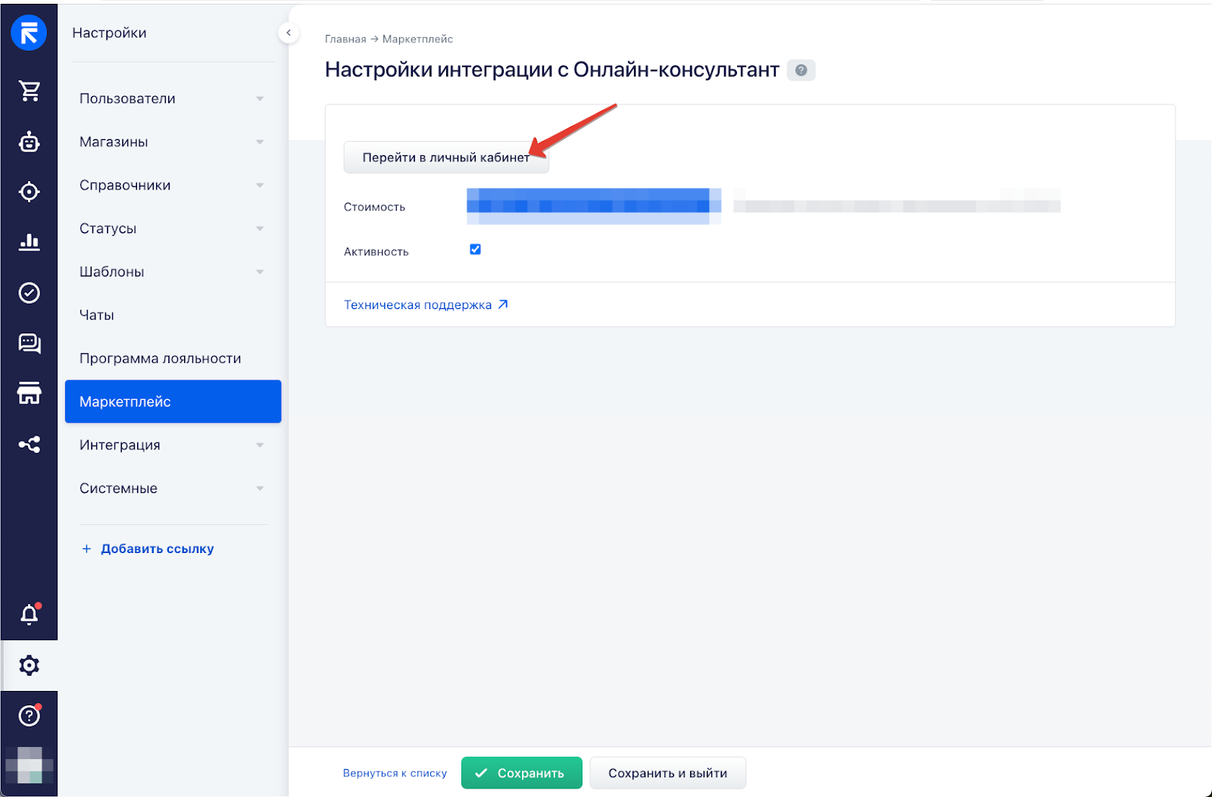Select the share/integrations node icon

30,445
